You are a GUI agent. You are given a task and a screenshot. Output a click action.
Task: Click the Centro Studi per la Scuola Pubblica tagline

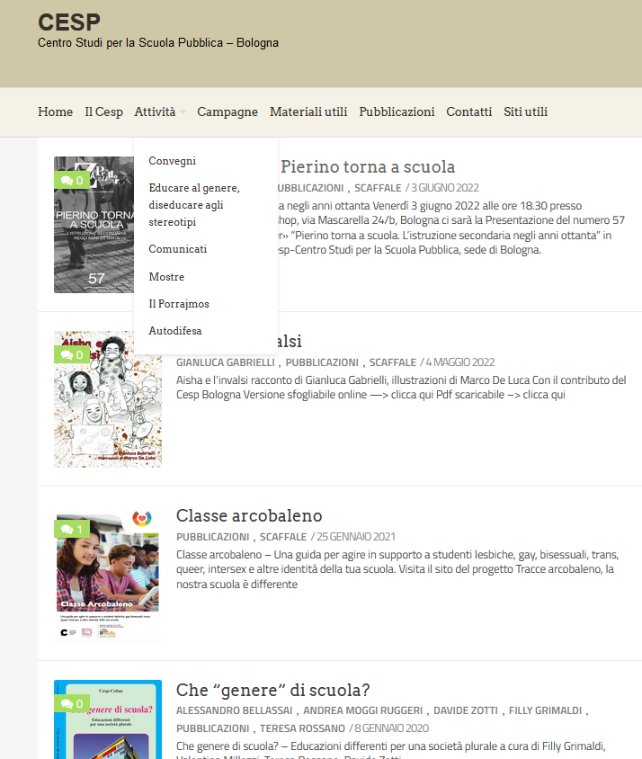tap(158, 42)
